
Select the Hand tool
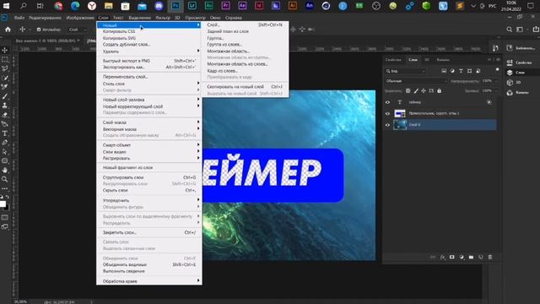pos(5,171)
